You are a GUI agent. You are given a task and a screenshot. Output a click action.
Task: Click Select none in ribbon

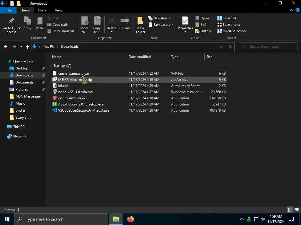point(229,25)
